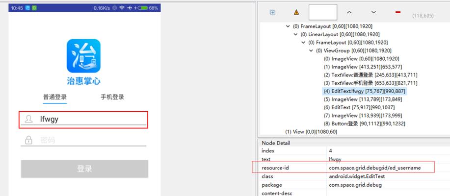Click the yellow warning triangle icon
This screenshot has height=196, width=450.
coord(296,12)
